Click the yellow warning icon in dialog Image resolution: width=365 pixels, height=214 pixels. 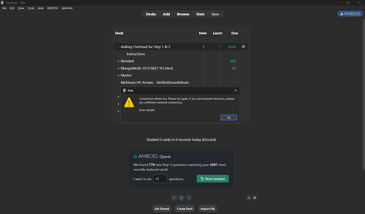coord(129,102)
